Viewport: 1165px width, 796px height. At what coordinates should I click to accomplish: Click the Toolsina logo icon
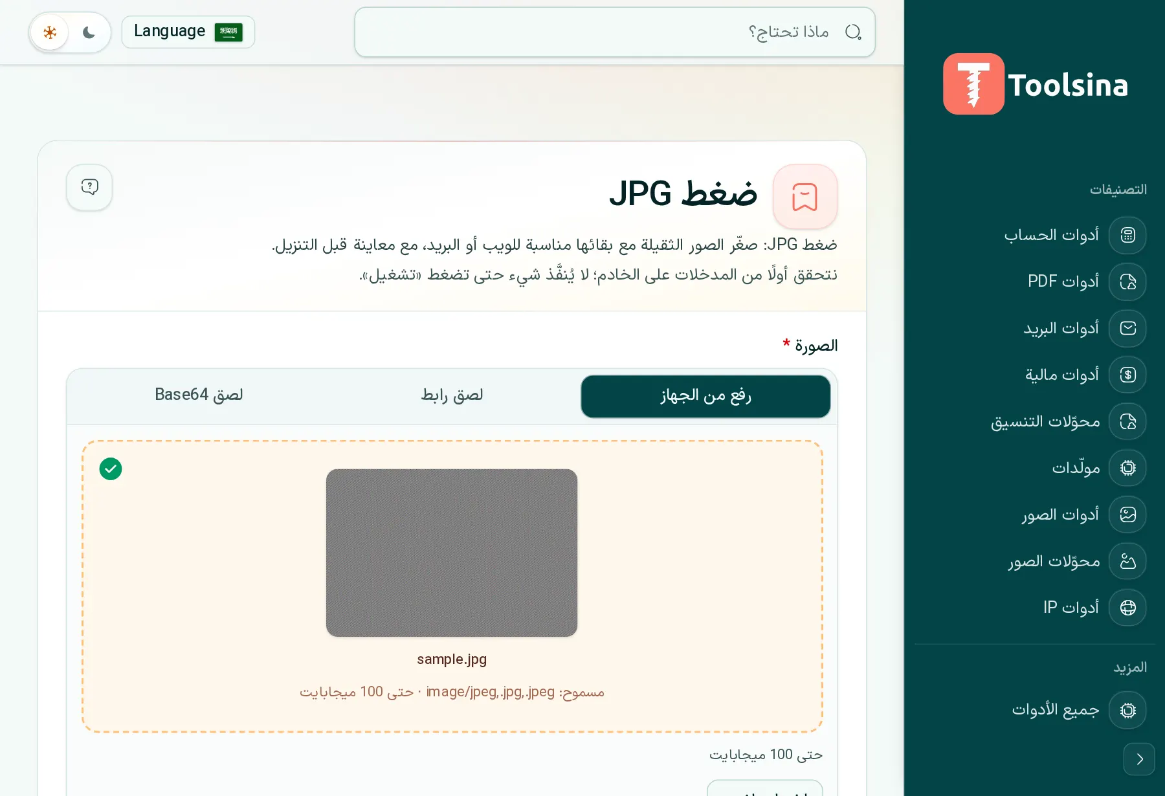(x=973, y=84)
